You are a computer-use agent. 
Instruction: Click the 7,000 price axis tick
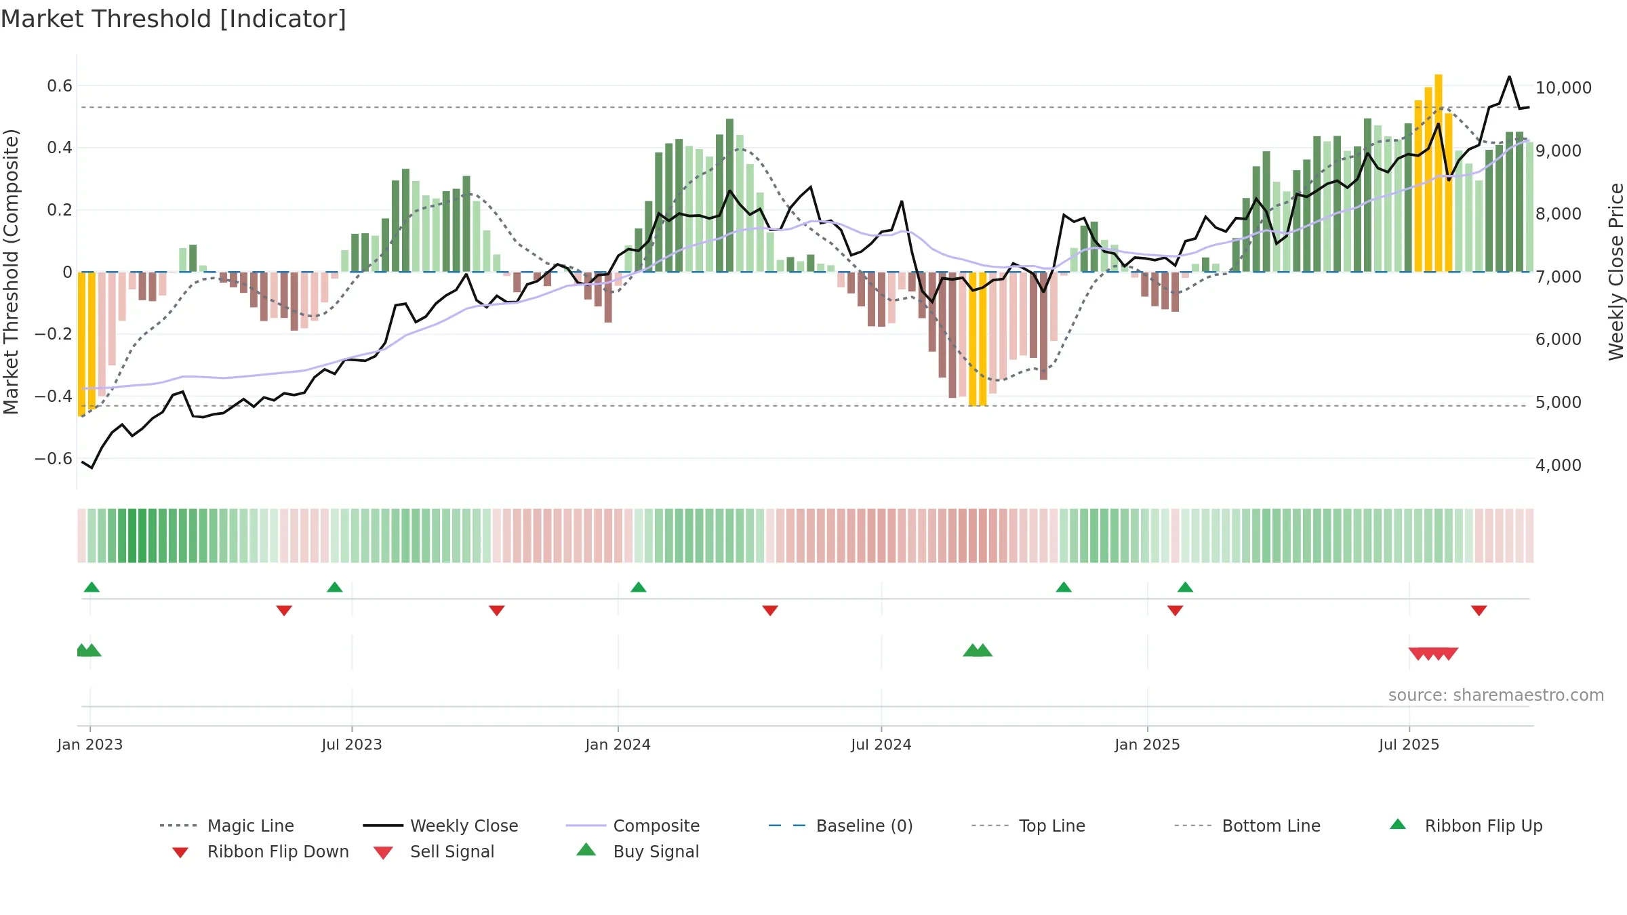click(x=1559, y=277)
